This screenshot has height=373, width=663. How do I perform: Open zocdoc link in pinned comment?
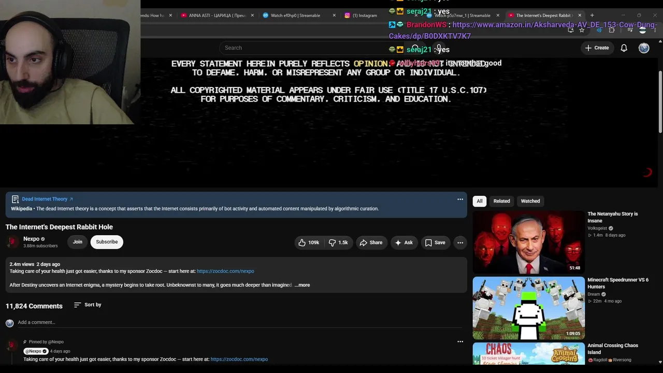point(239,359)
